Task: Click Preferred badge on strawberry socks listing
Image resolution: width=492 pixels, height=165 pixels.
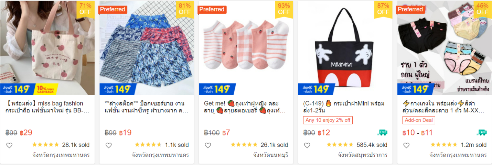Action: [212, 10]
